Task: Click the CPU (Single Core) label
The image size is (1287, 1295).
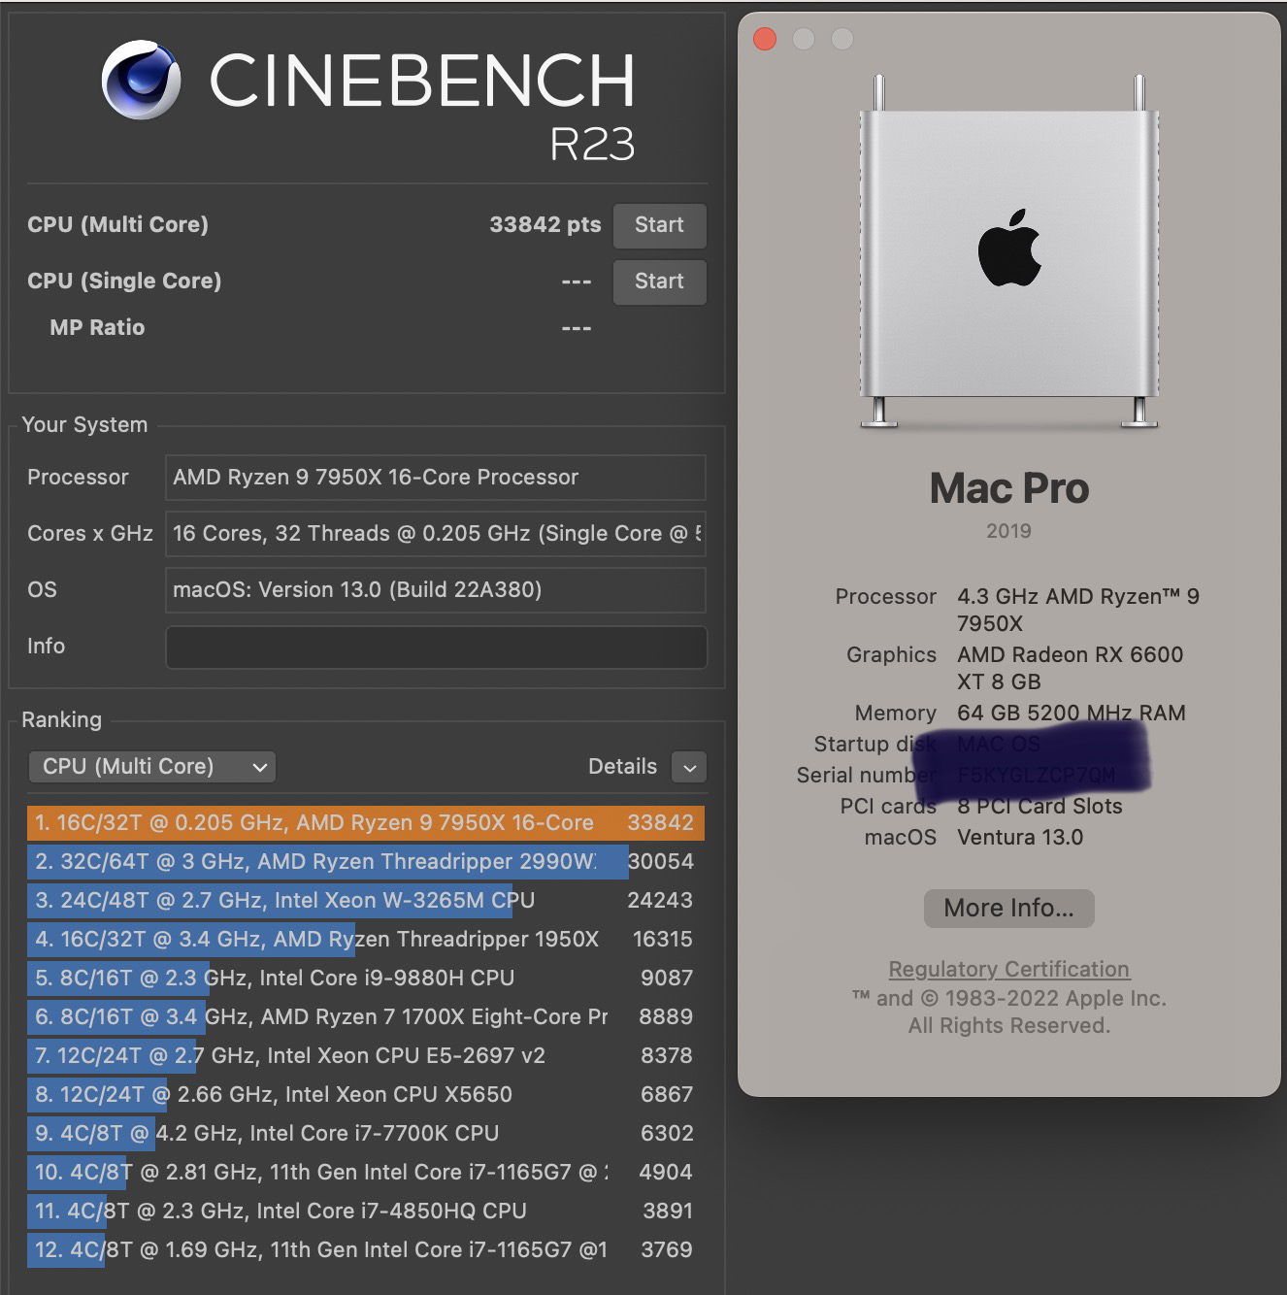Action: tap(124, 282)
